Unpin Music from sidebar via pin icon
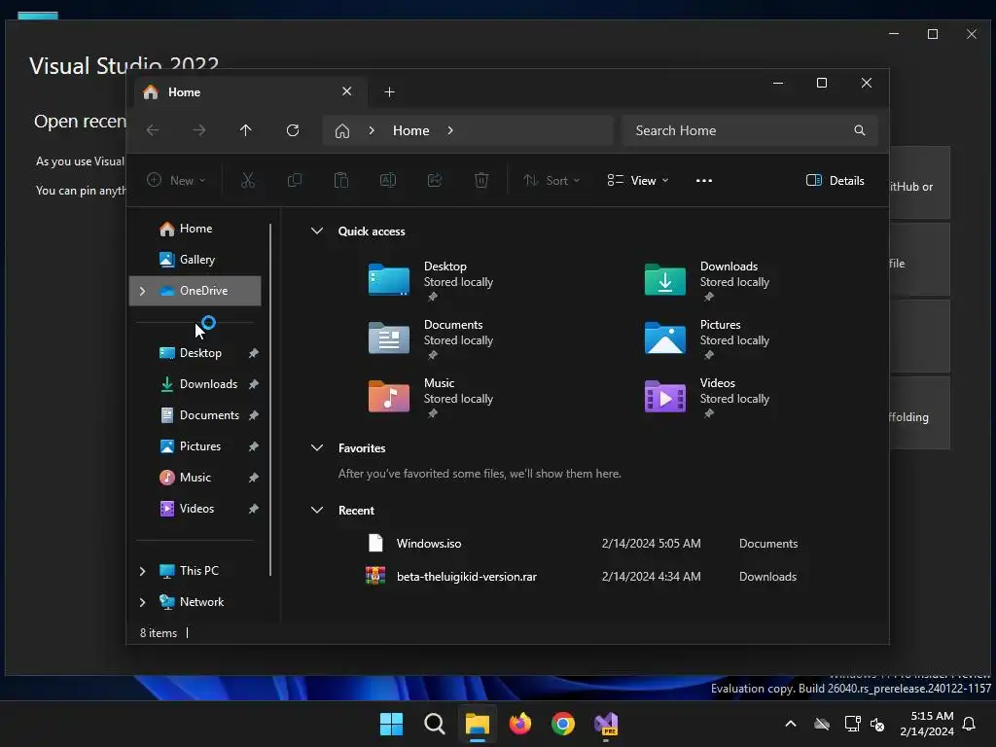 pyautogui.click(x=254, y=478)
